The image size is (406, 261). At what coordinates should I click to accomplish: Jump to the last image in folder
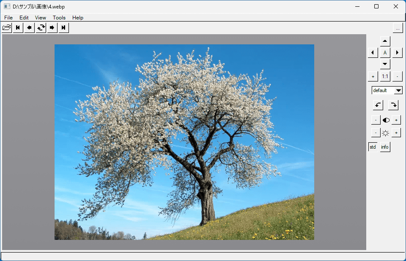coord(63,27)
